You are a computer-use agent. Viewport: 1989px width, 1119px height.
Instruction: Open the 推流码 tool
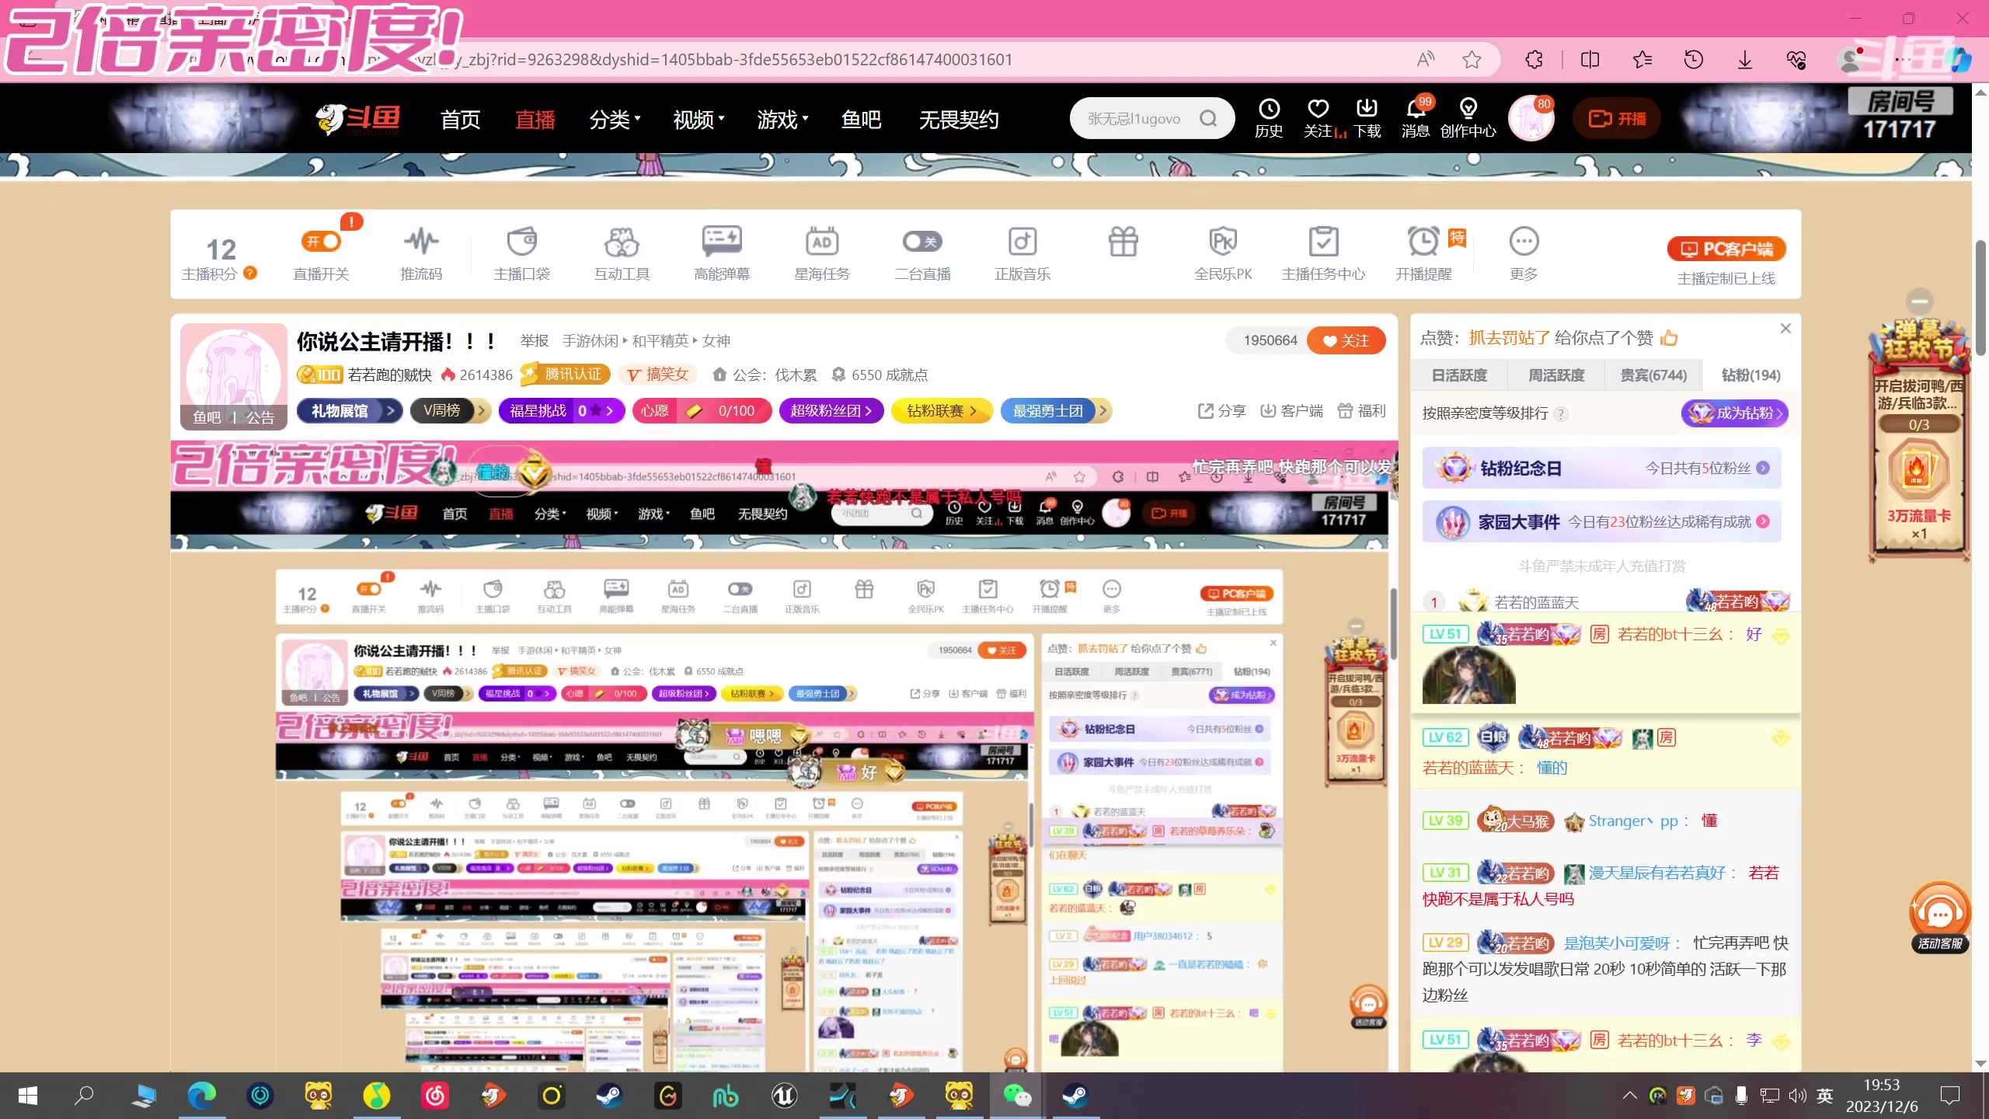point(420,253)
